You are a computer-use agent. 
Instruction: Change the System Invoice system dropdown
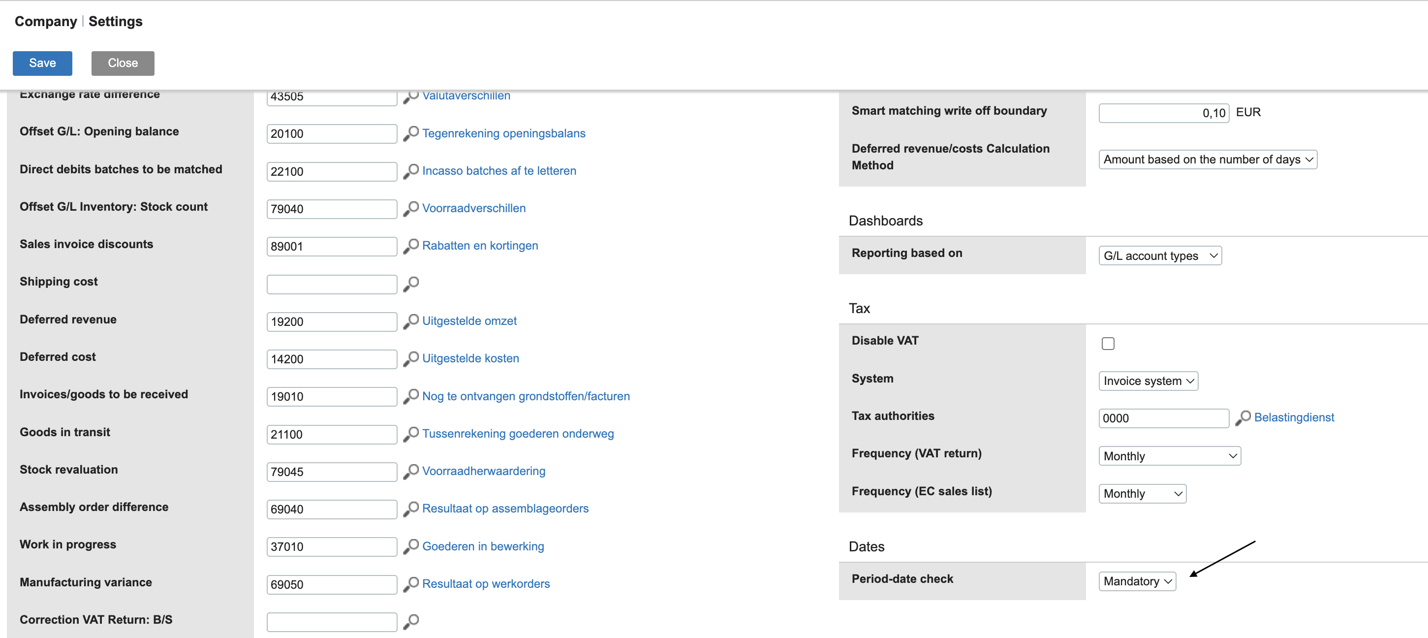click(1148, 381)
